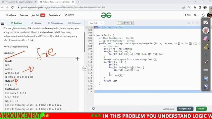The image size is (212, 119).
Task: Open the site search magnifier icon
Action: [x=195, y=15]
